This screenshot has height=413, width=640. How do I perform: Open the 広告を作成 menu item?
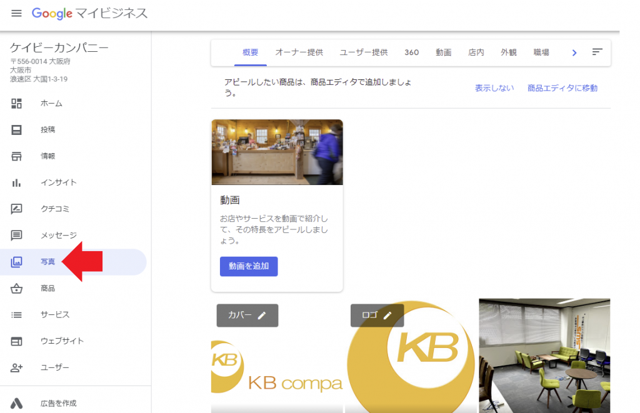pyautogui.click(x=74, y=403)
